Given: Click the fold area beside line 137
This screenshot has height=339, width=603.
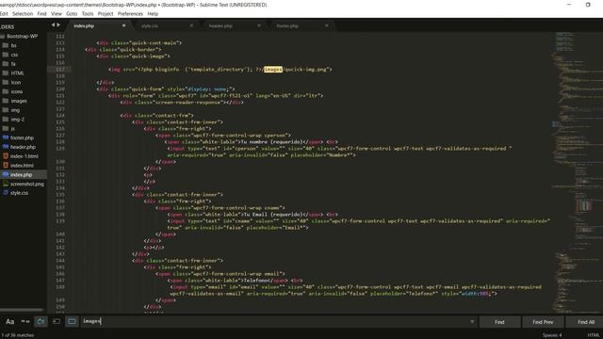Looking at the screenshot, I should pyautogui.click(x=69, y=207).
